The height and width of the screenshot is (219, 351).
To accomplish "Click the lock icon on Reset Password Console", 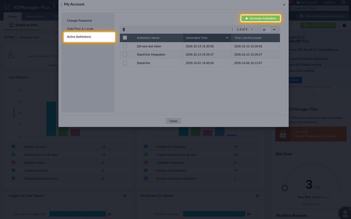I will (x=283, y=134).
